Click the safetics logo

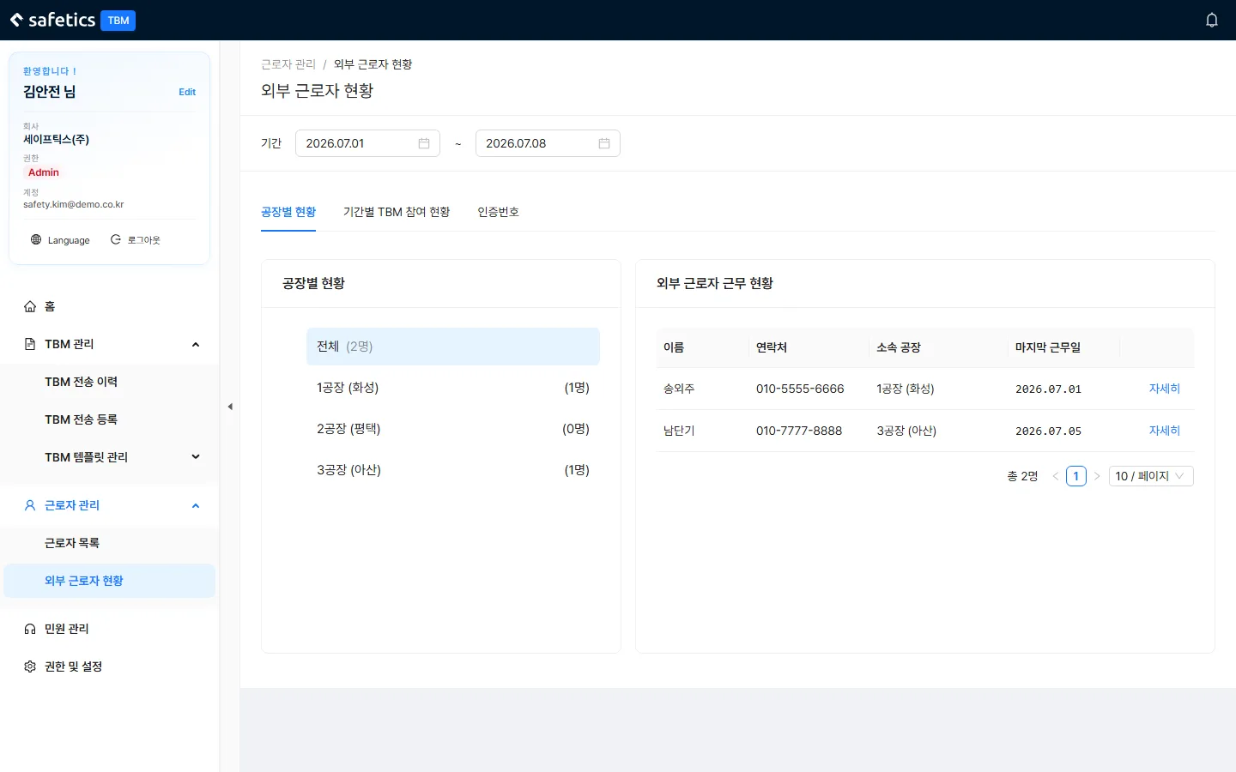[x=53, y=20]
